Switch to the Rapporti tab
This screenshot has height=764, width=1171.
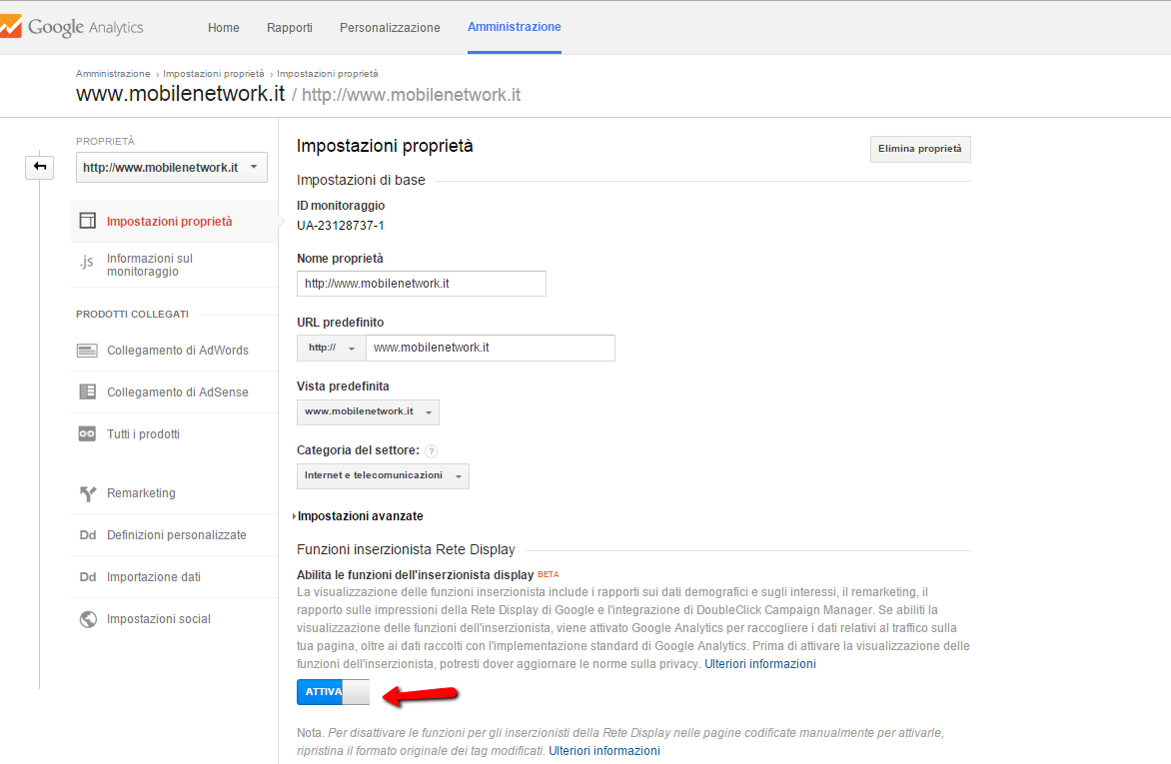pos(289,28)
